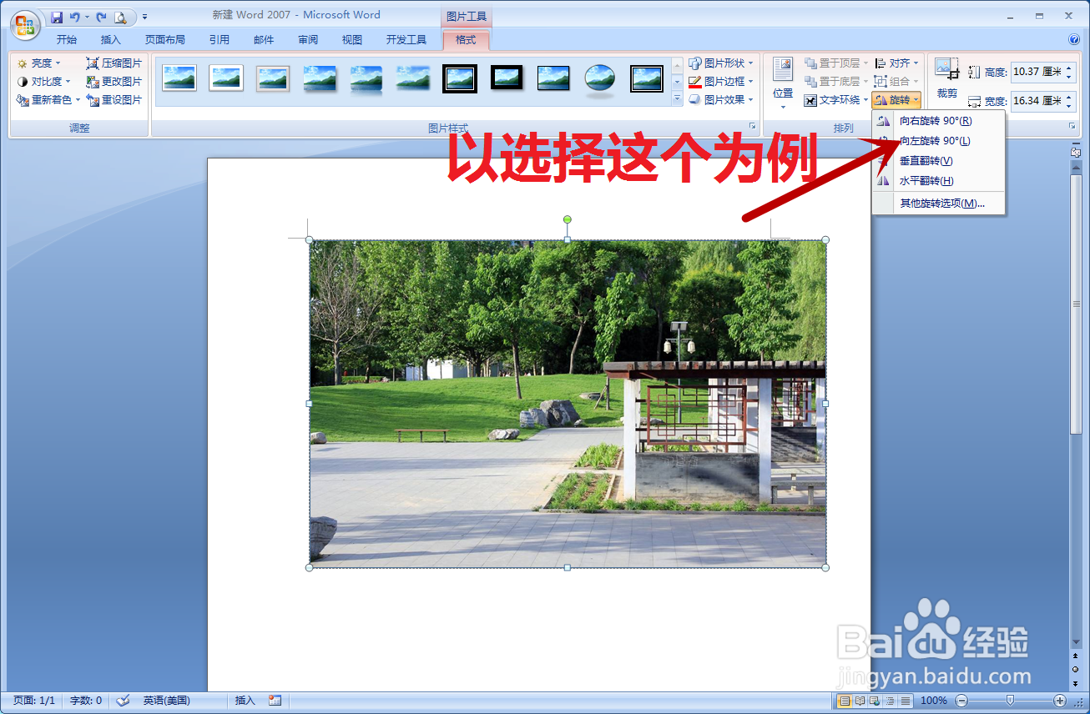Open 其他旋转选项 (More Rotation Options)
This screenshot has width=1090, height=714.
click(x=941, y=203)
